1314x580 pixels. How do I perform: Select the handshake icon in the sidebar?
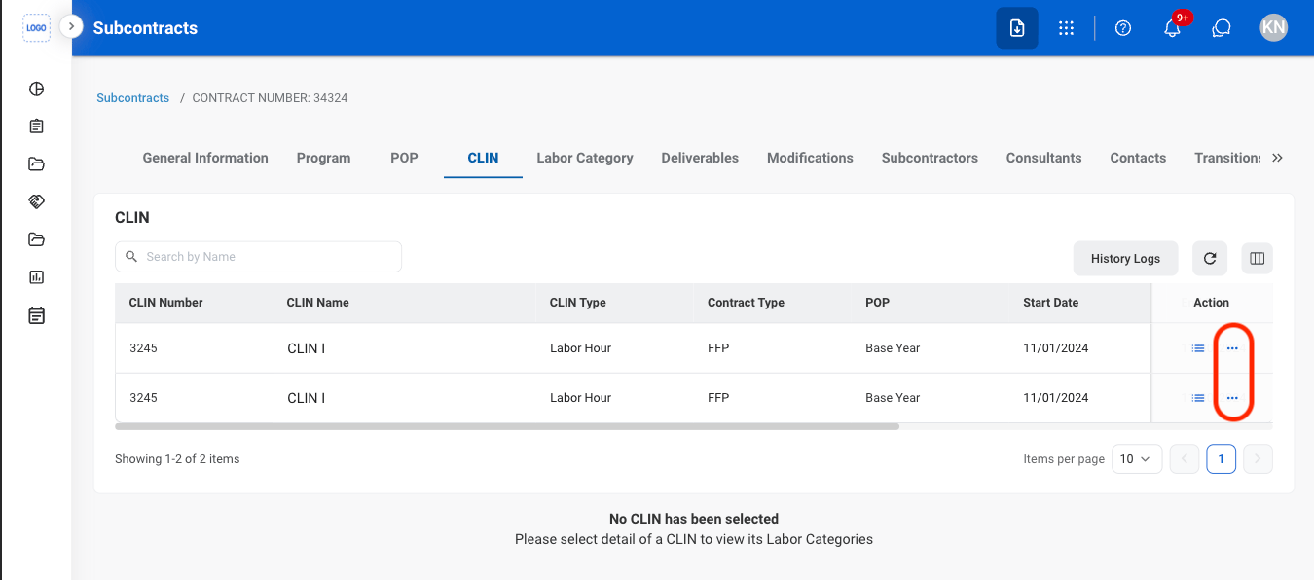(x=37, y=201)
